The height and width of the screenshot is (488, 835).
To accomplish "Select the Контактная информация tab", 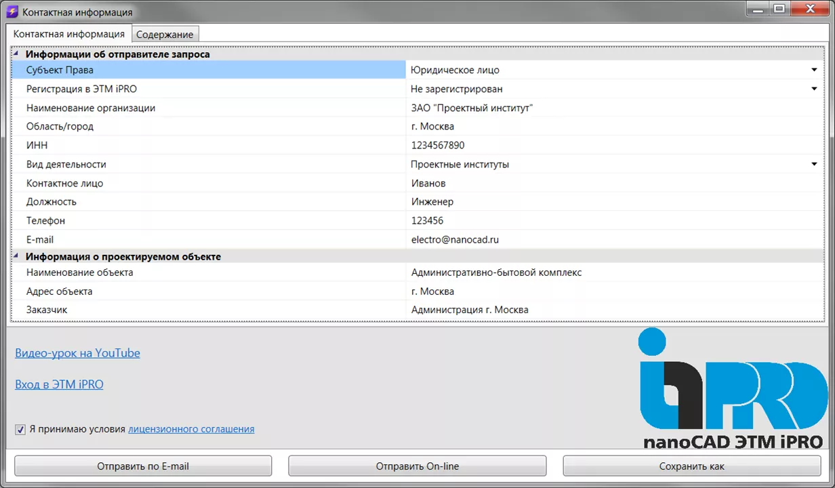I will (x=68, y=34).
